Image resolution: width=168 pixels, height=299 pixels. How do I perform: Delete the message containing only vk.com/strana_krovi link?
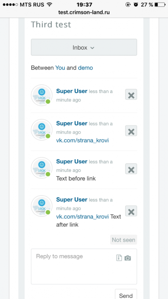tap(131, 131)
